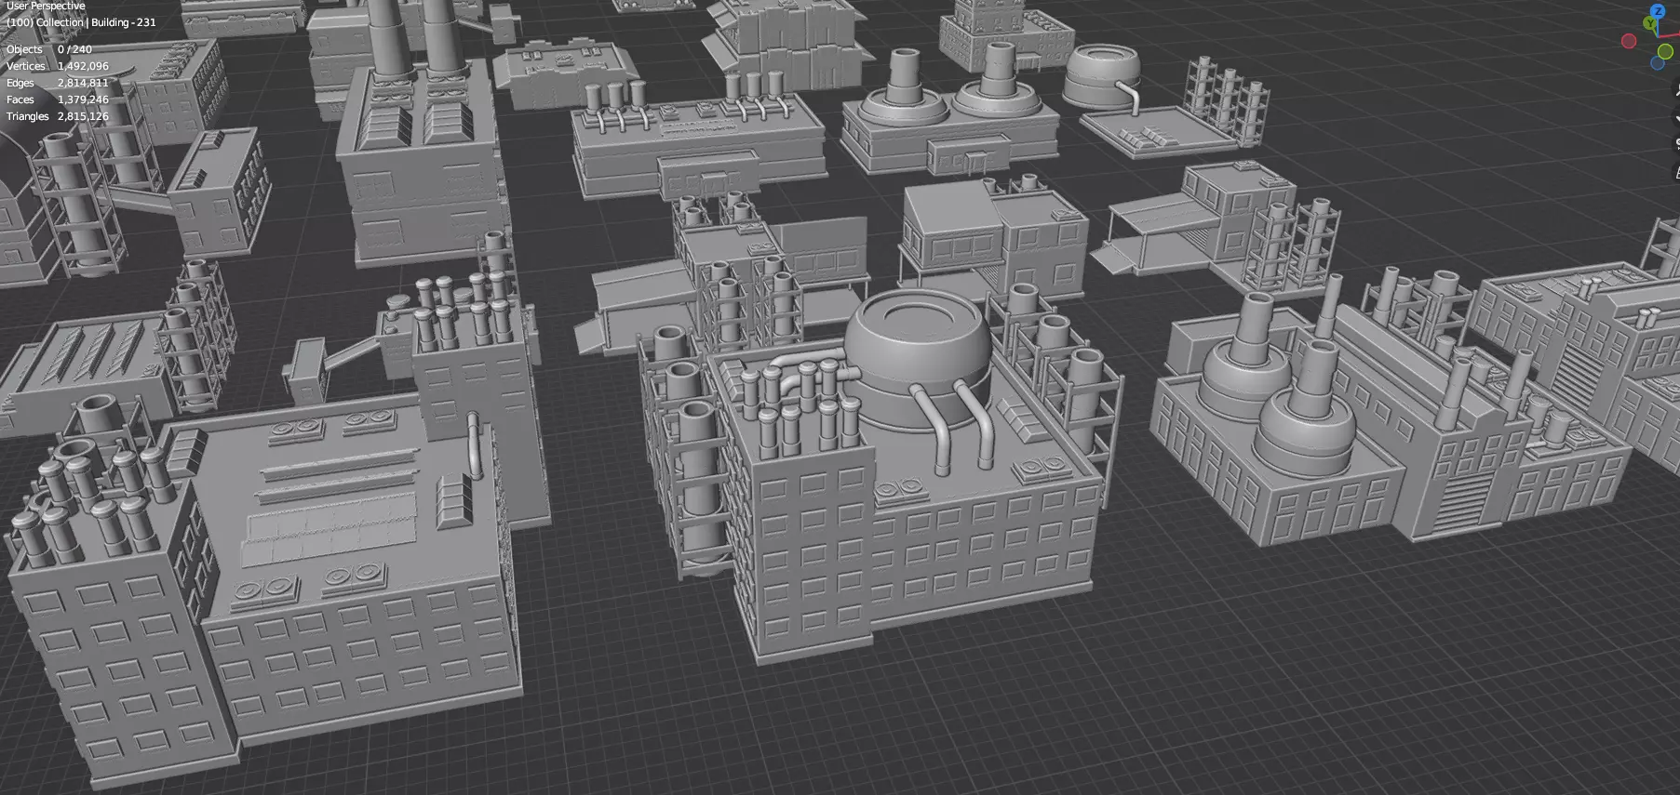Click the green Y axis gizmo handle
Viewport: 1680px width, 795px height.
click(1650, 23)
